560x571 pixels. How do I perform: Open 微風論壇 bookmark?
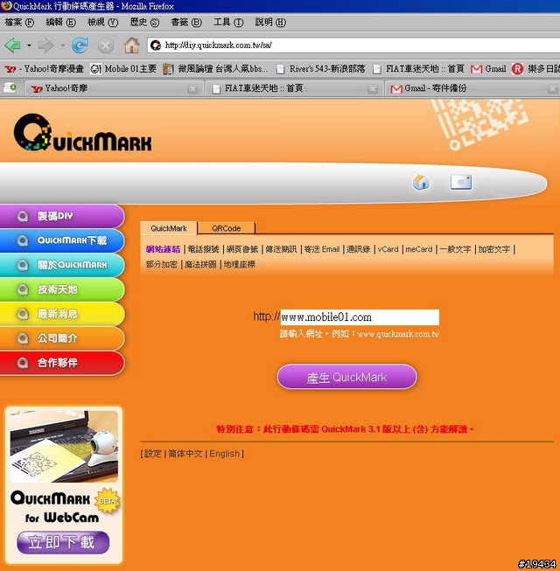coord(215,68)
